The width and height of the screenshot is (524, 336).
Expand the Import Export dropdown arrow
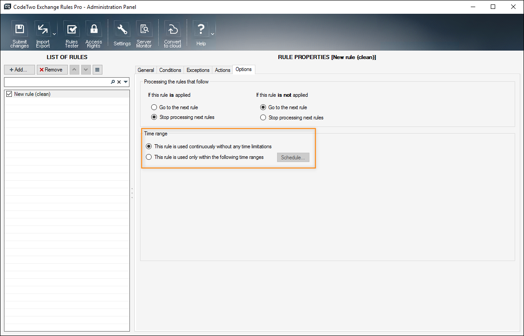click(x=54, y=34)
